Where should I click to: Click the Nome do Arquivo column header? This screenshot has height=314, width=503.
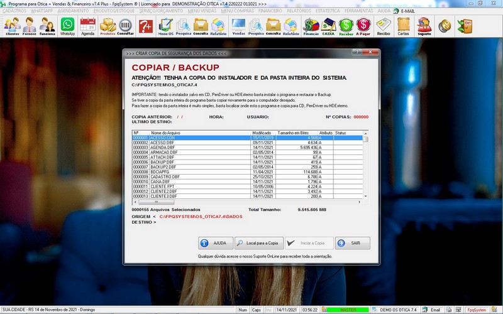200,133
